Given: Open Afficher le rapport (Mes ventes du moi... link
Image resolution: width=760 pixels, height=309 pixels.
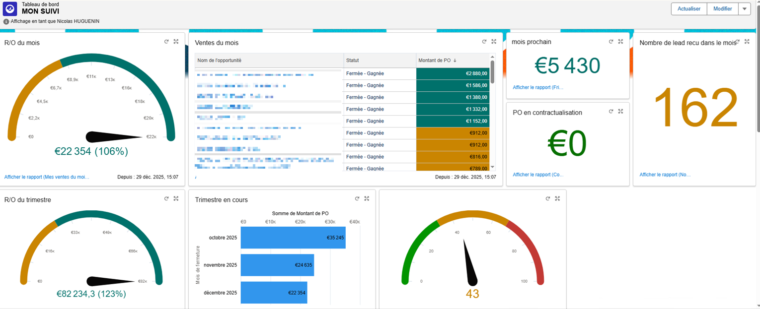Looking at the screenshot, I should point(47,177).
